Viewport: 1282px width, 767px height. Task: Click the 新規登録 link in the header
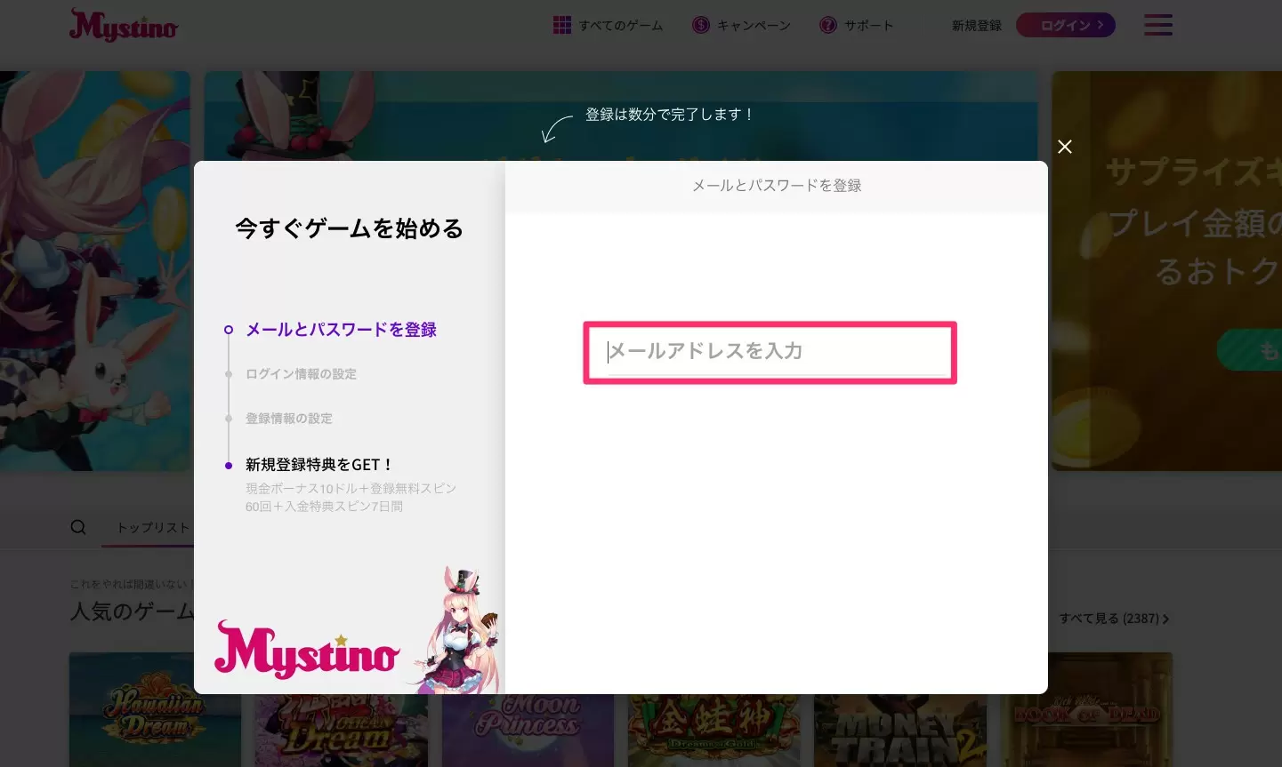(x=976, y=26)
